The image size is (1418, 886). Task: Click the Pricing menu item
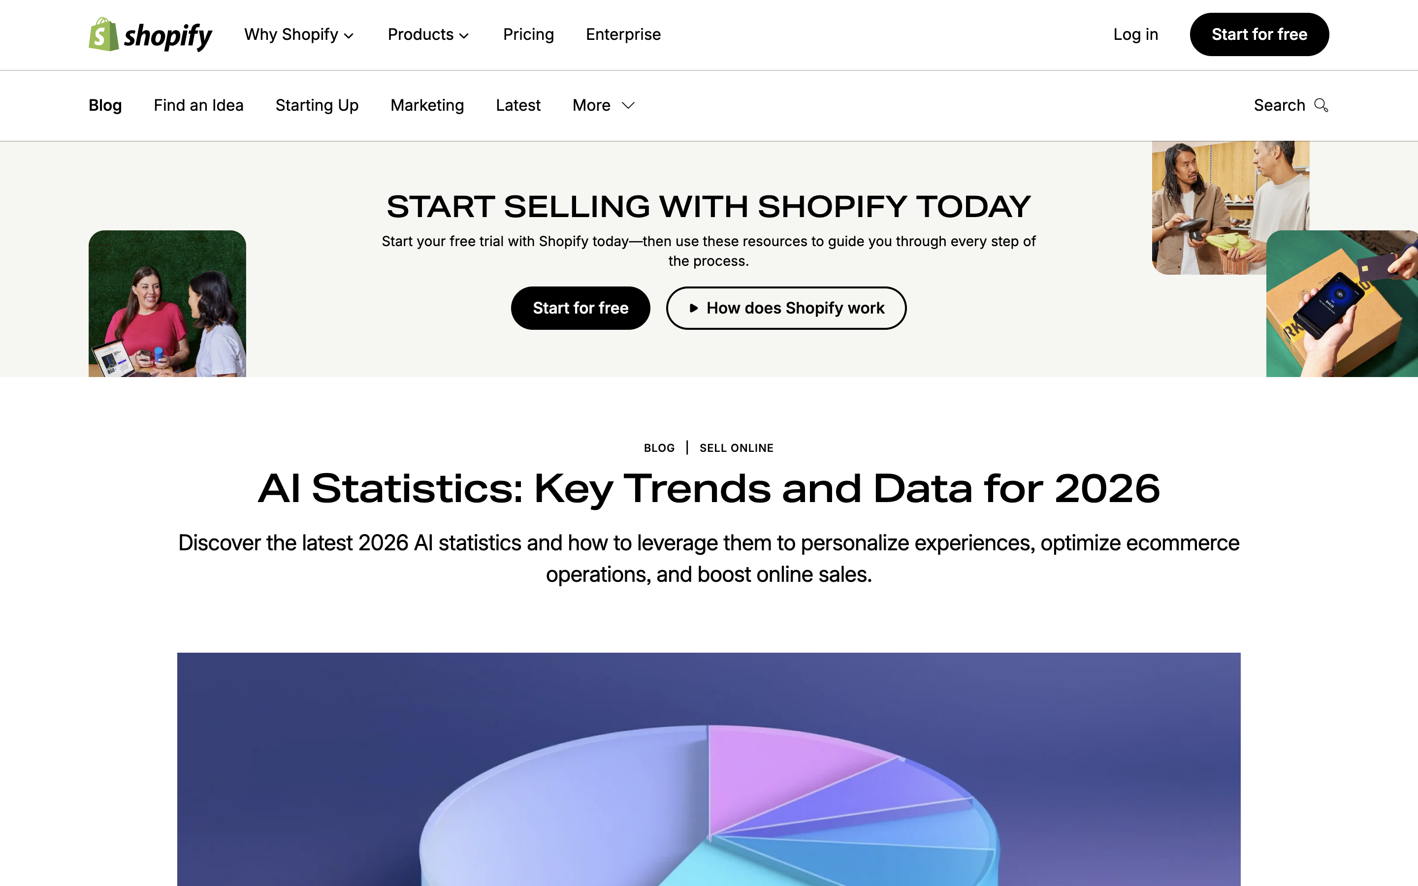click(528, 34)
